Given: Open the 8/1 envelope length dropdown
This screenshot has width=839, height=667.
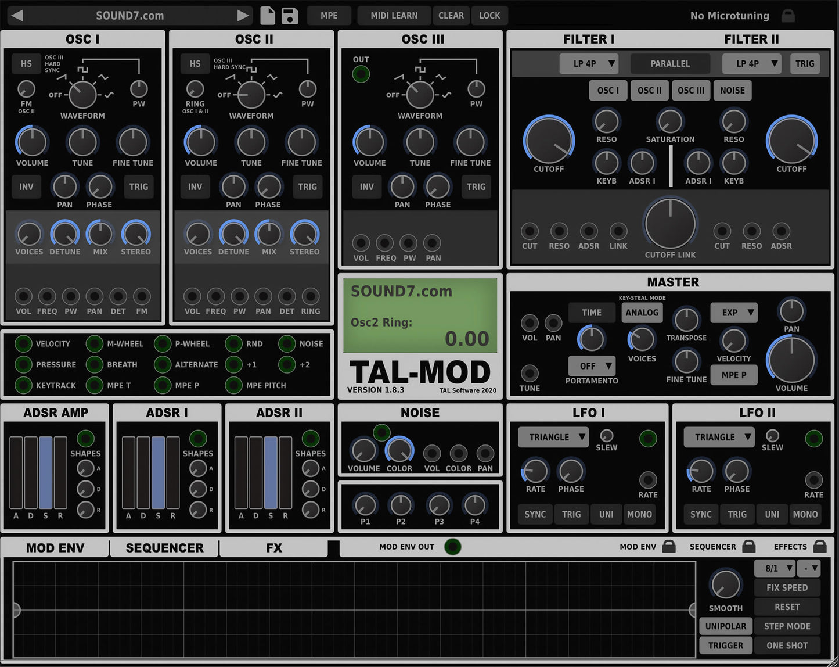Looking at the screenshot, I should (775, 568).
